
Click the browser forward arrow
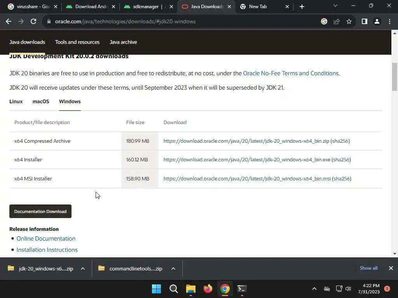tap(21, 22)
